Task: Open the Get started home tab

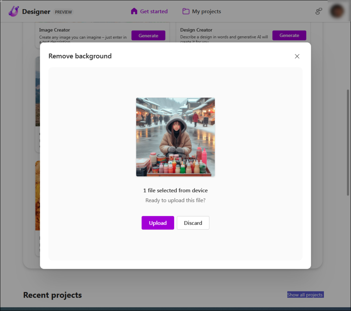Action: coord(149,11)
